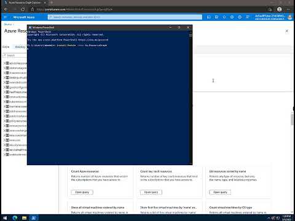This screenshot has height=221, width=295.
Task: Maximize the Windows PowerShell window
Action: (x=179, y=28)
